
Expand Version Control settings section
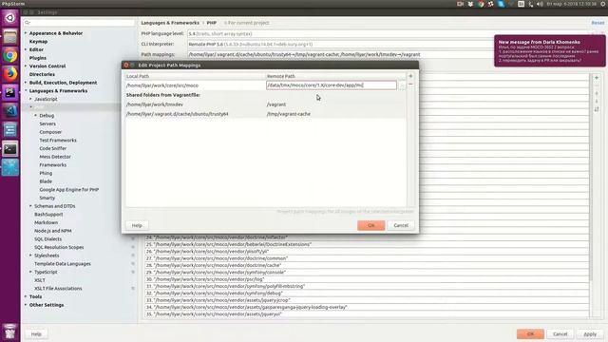(26, 66)
